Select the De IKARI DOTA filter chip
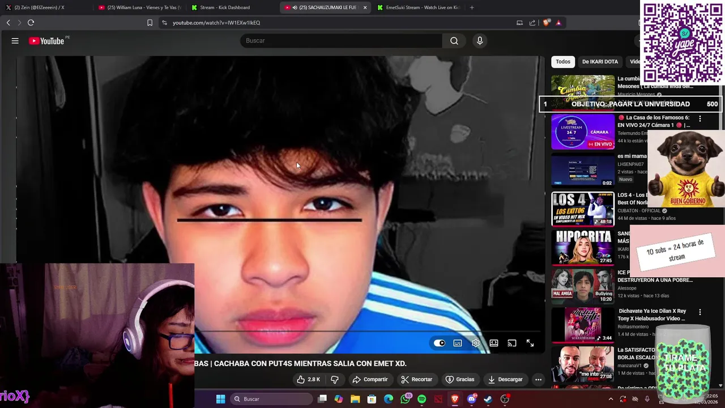Viewport: 725px width, 408px height. [x=600, y=61]
